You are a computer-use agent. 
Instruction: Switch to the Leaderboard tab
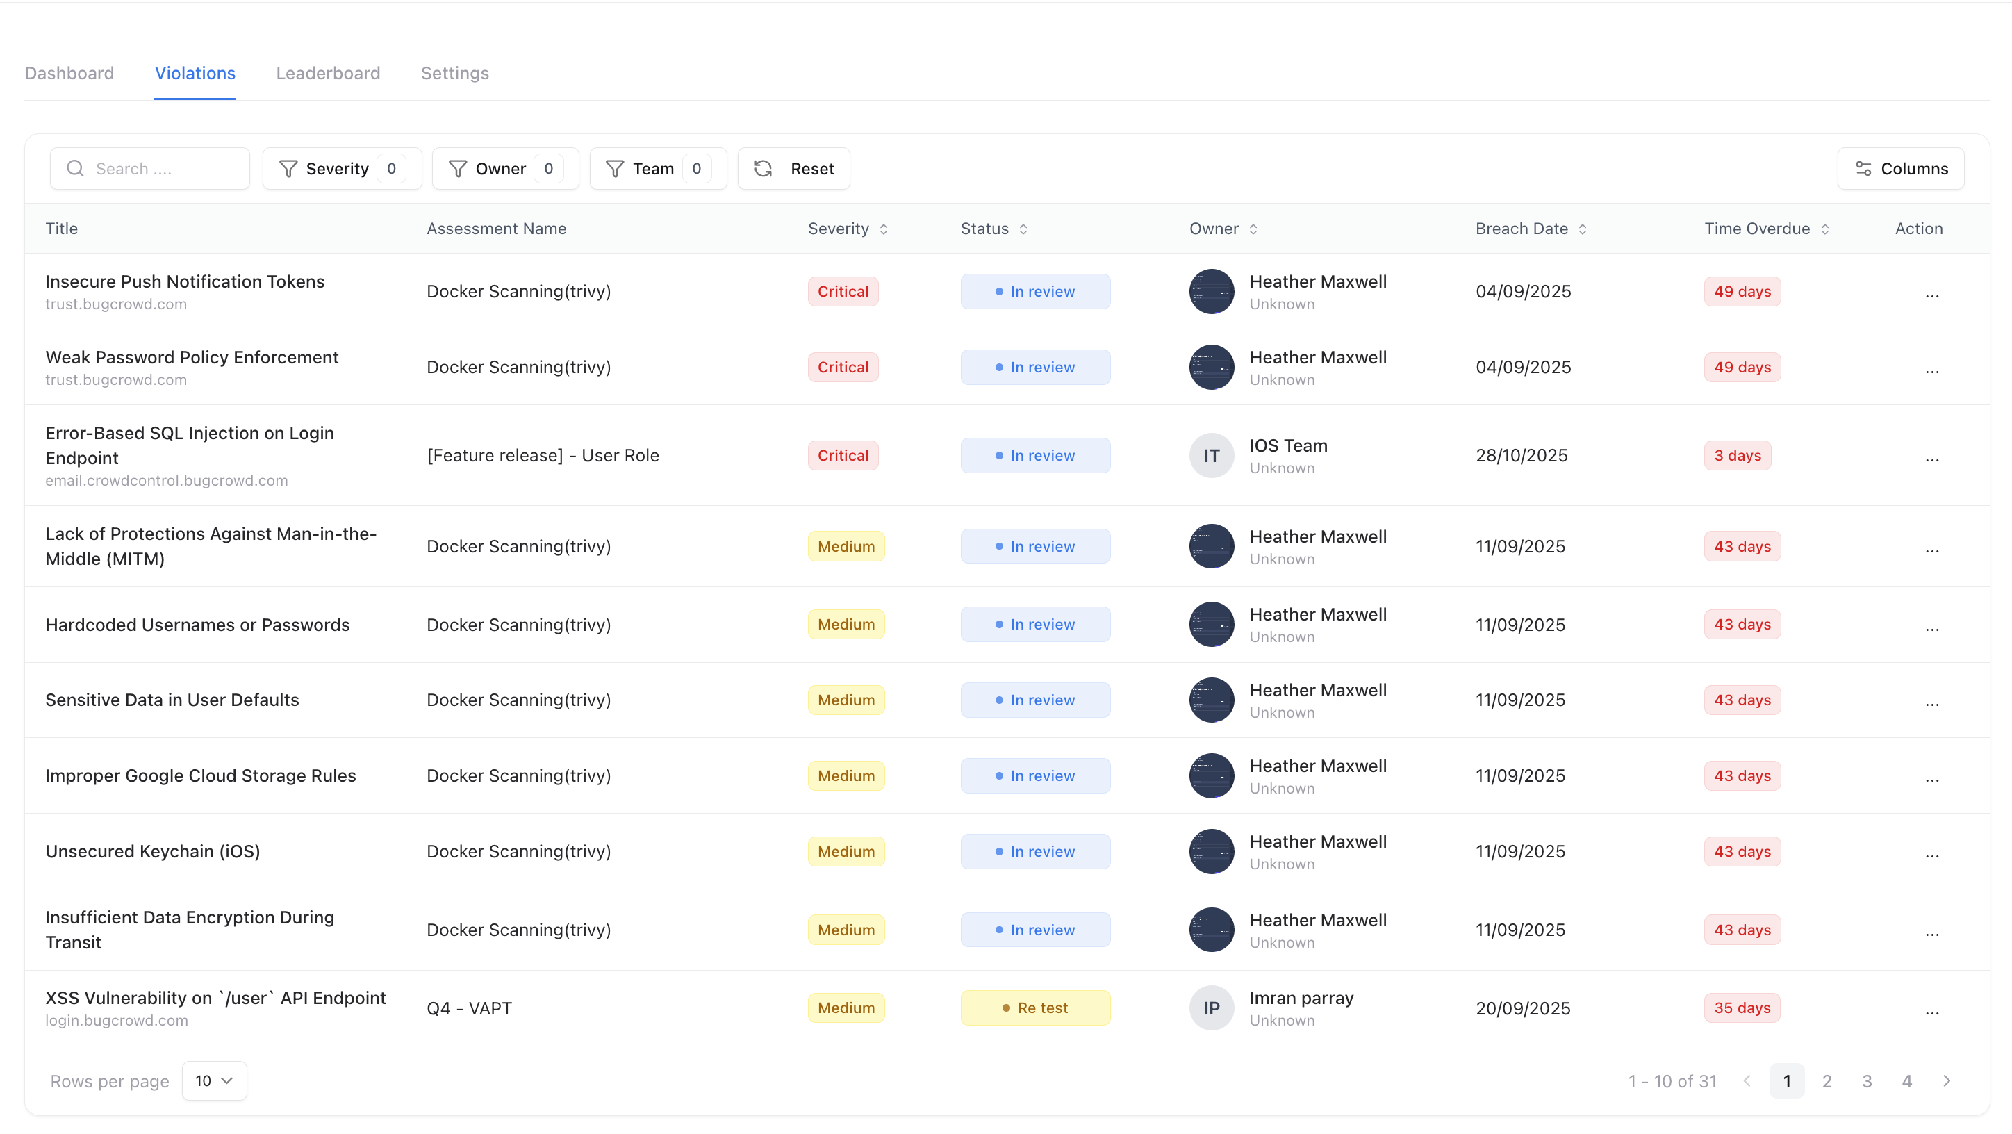[x=328, y=73]
